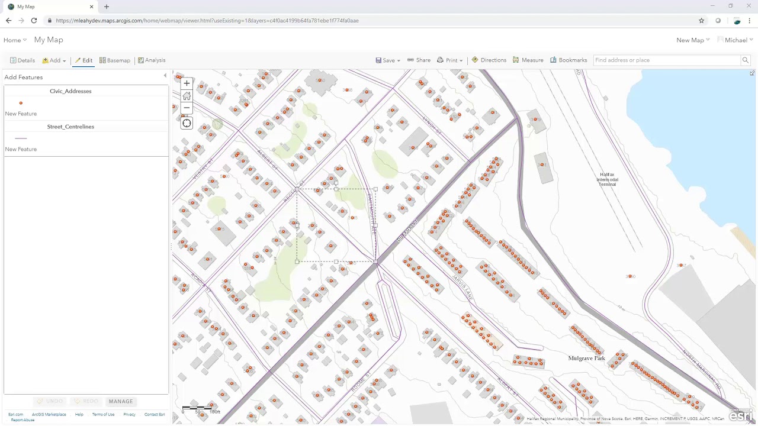This screenshot has width=758, height=426.
Task: Click the search magnifier icon
Action: point(746,60)
